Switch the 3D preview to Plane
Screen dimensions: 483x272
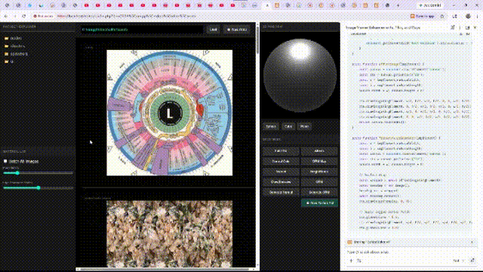pyautogui.click(x=305, y=126)
